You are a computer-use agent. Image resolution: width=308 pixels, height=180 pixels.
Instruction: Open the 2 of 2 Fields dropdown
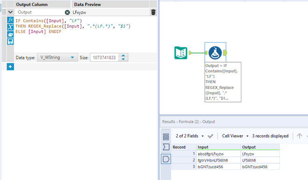[x=189, y=136]
